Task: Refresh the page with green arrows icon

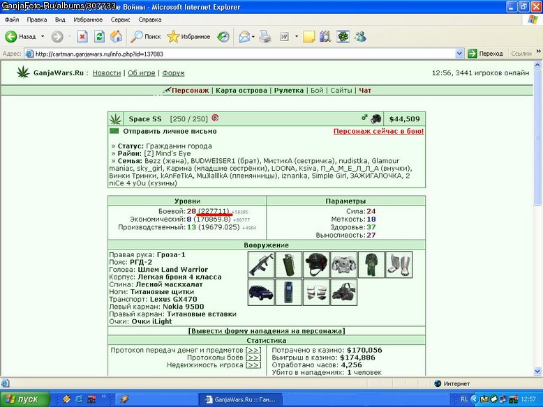Action: 99,37
